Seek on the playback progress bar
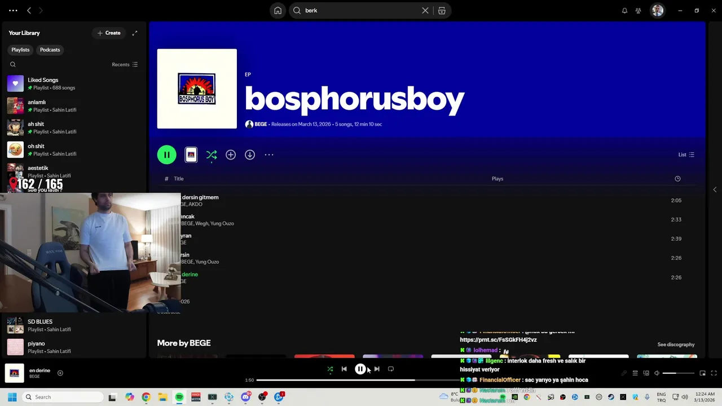This screenshot has width=722, height=406. click(x=361, y=380)
